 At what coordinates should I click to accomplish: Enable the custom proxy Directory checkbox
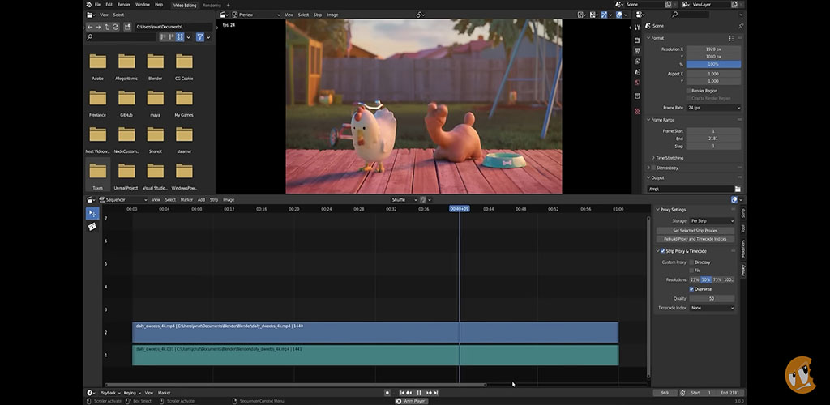pos(691,262)
